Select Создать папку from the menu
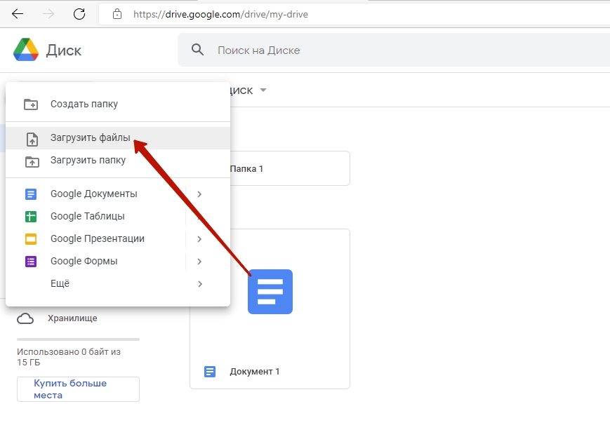610x432 pixels. click(x=118, y=104)
